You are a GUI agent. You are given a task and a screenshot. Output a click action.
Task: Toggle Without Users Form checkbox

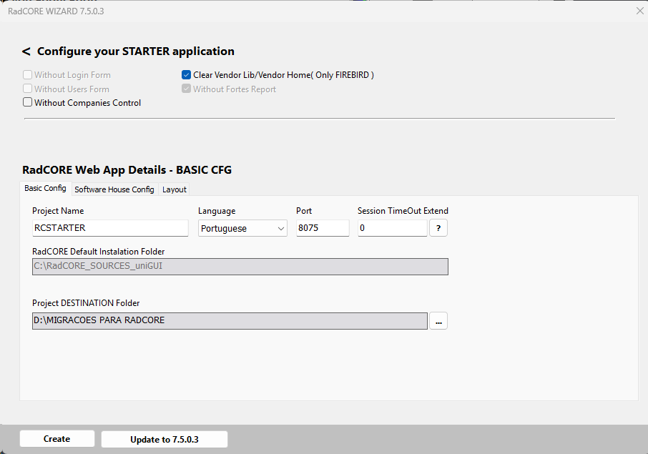[28, 89]
